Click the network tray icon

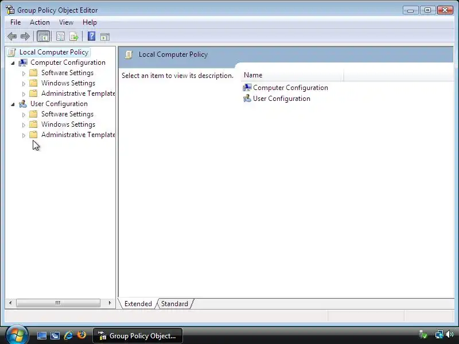439,334
